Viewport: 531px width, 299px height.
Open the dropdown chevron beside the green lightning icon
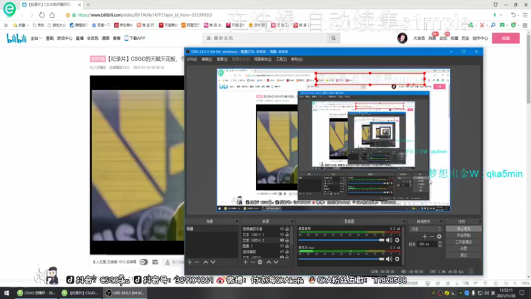(501, 15)
